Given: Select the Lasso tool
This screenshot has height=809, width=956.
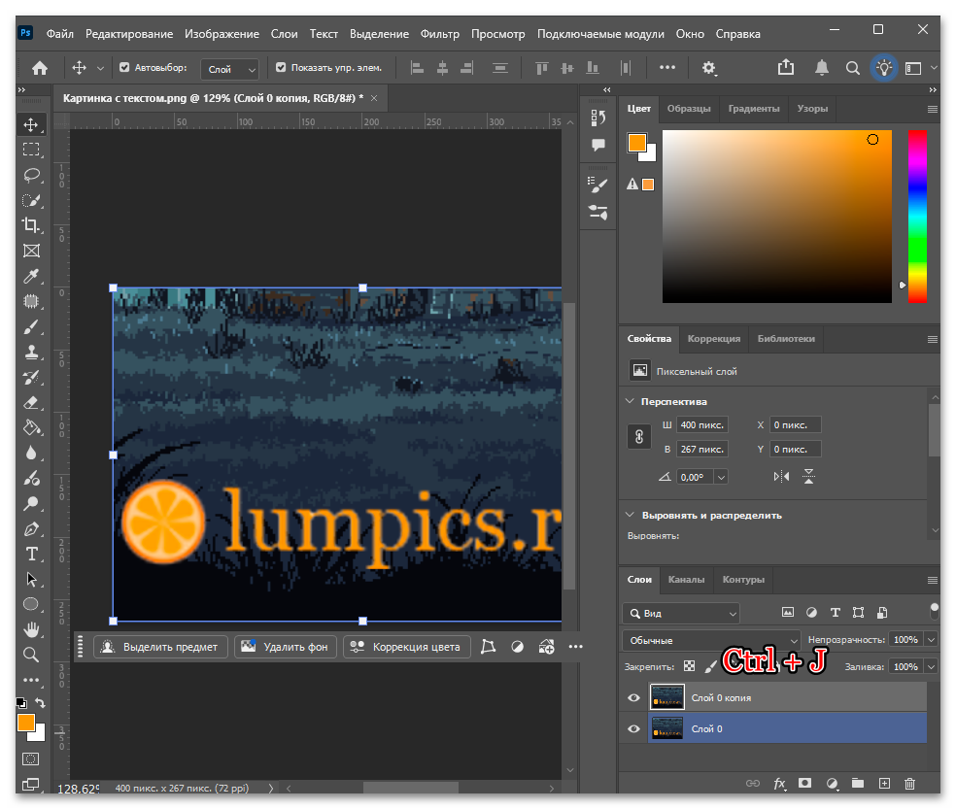Looking at the screenshot, I should click(x=31, y=176).
